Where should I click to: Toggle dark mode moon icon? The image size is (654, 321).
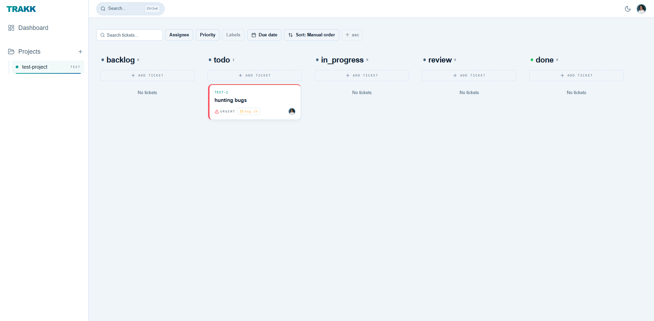(x=628, y=9)
